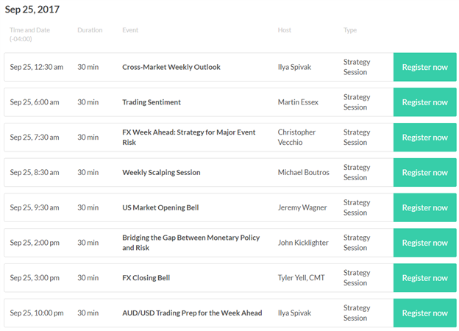Open the FX Closing Bell title
The image size is (459, 331).
(x=146, y=278)
